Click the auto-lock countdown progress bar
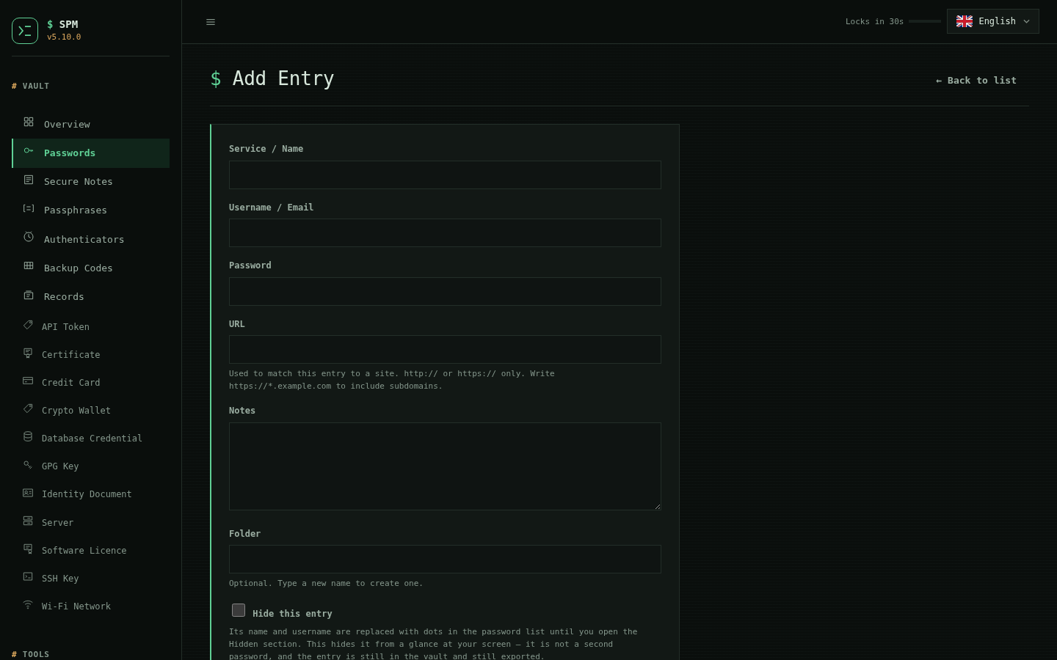1057x660 pixels. 925,21
